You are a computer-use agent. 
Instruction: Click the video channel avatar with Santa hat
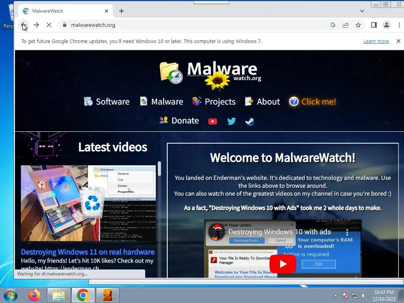(x=217, y=232)
